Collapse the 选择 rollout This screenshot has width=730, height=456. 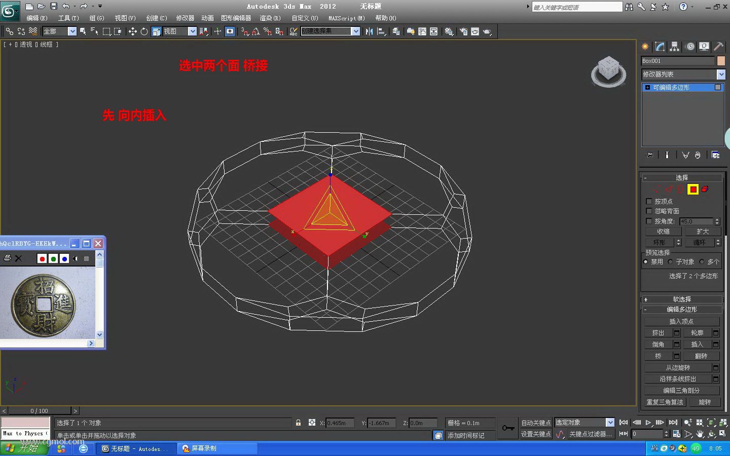682,178
